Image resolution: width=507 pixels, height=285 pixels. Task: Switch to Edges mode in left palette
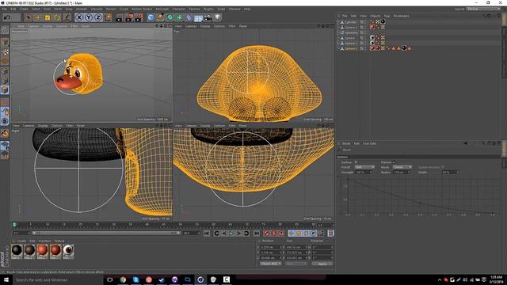[5, 81]
